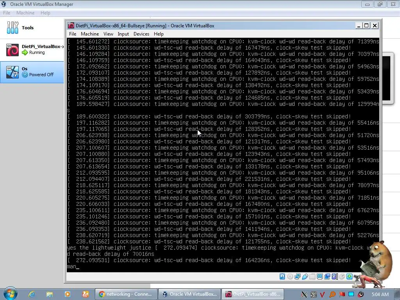Open Windows Explorer folder from taskbar
This screenshot has width=400, height=300.
tap(50, 294)
